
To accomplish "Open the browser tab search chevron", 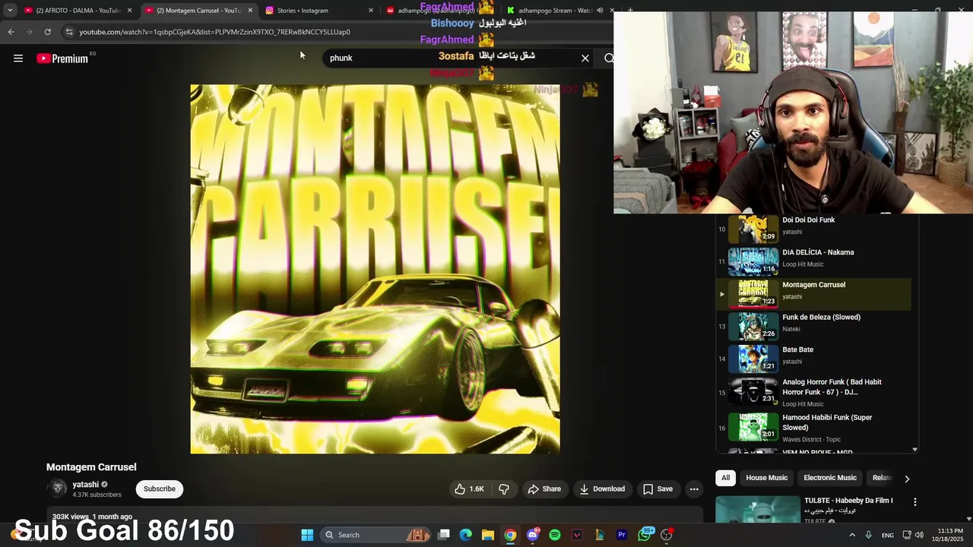I will click(10, 11).
